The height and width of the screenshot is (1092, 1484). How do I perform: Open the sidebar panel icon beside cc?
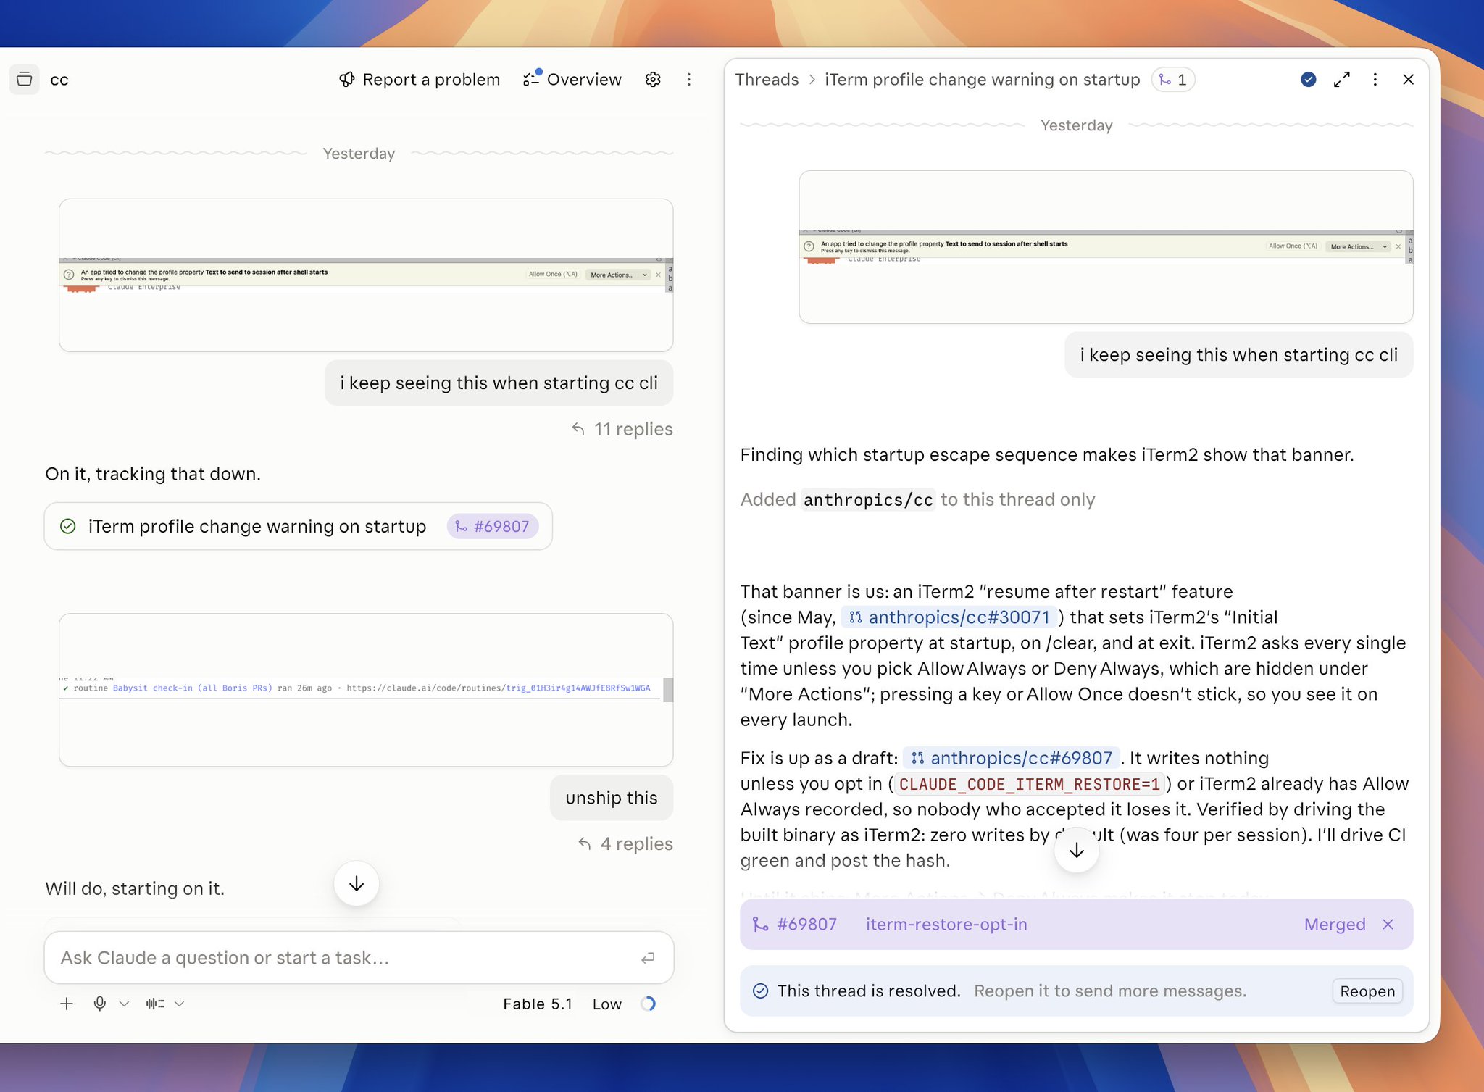click(24, 79)
